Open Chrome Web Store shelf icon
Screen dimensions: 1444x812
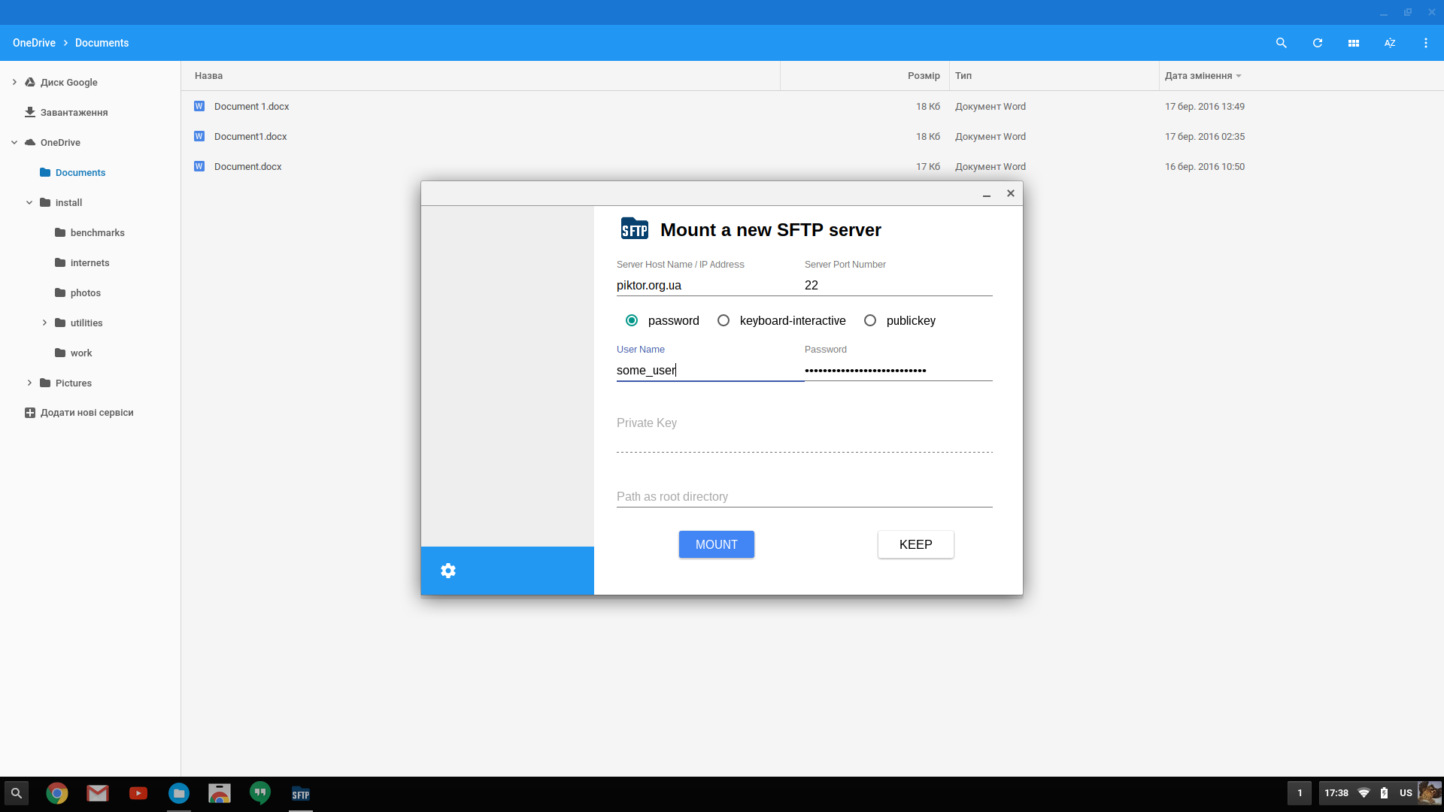[x=220, y=793]
